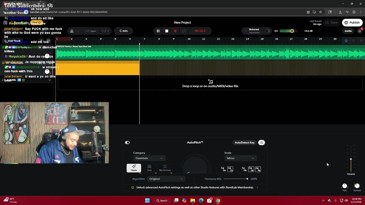
Task: Select the Big Harmony AutoPitch preset
Action: click(x=165, y=168)
